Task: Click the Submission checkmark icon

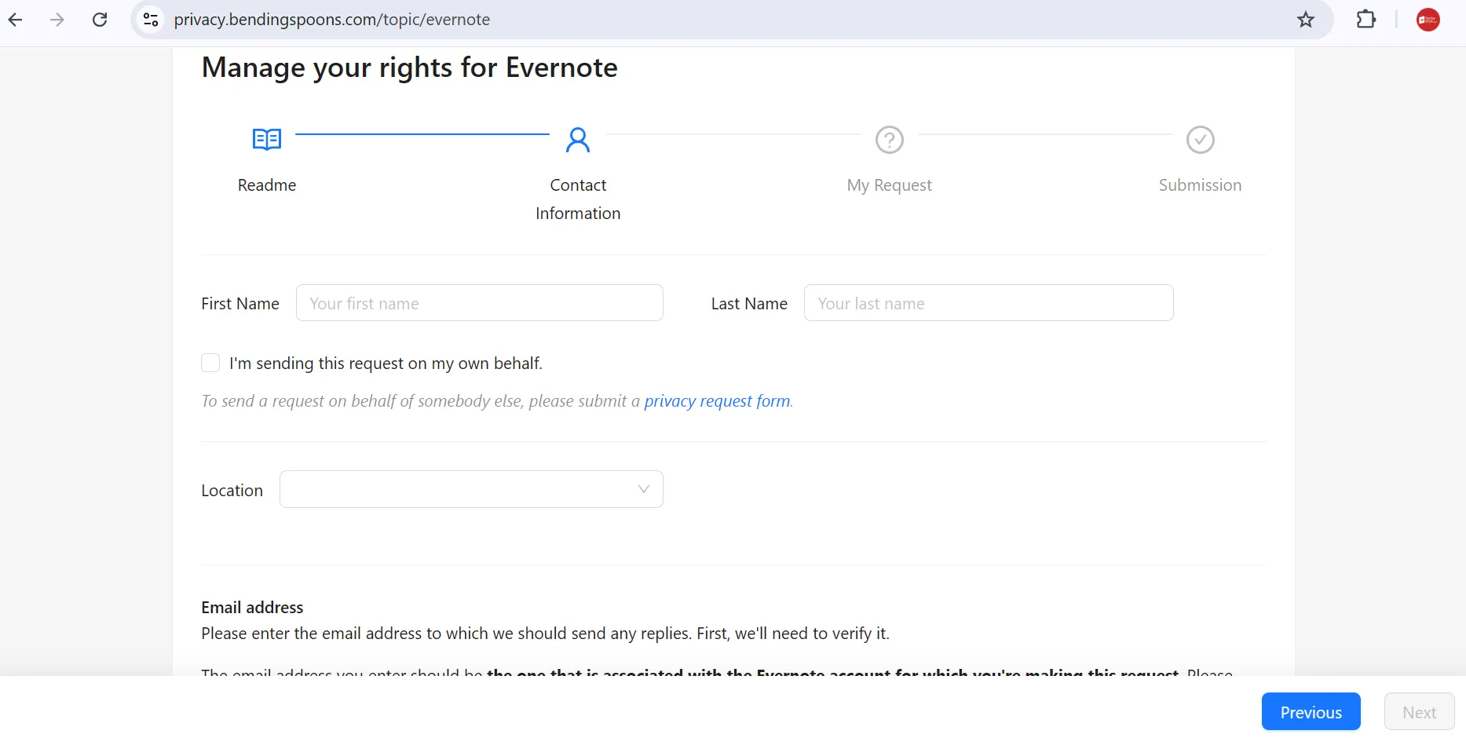Action: point(1200,139)
